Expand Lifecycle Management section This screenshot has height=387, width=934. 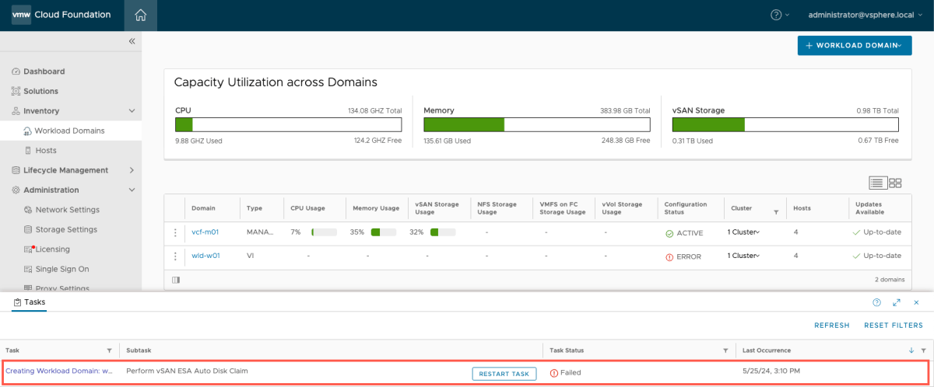pos(132,170)
